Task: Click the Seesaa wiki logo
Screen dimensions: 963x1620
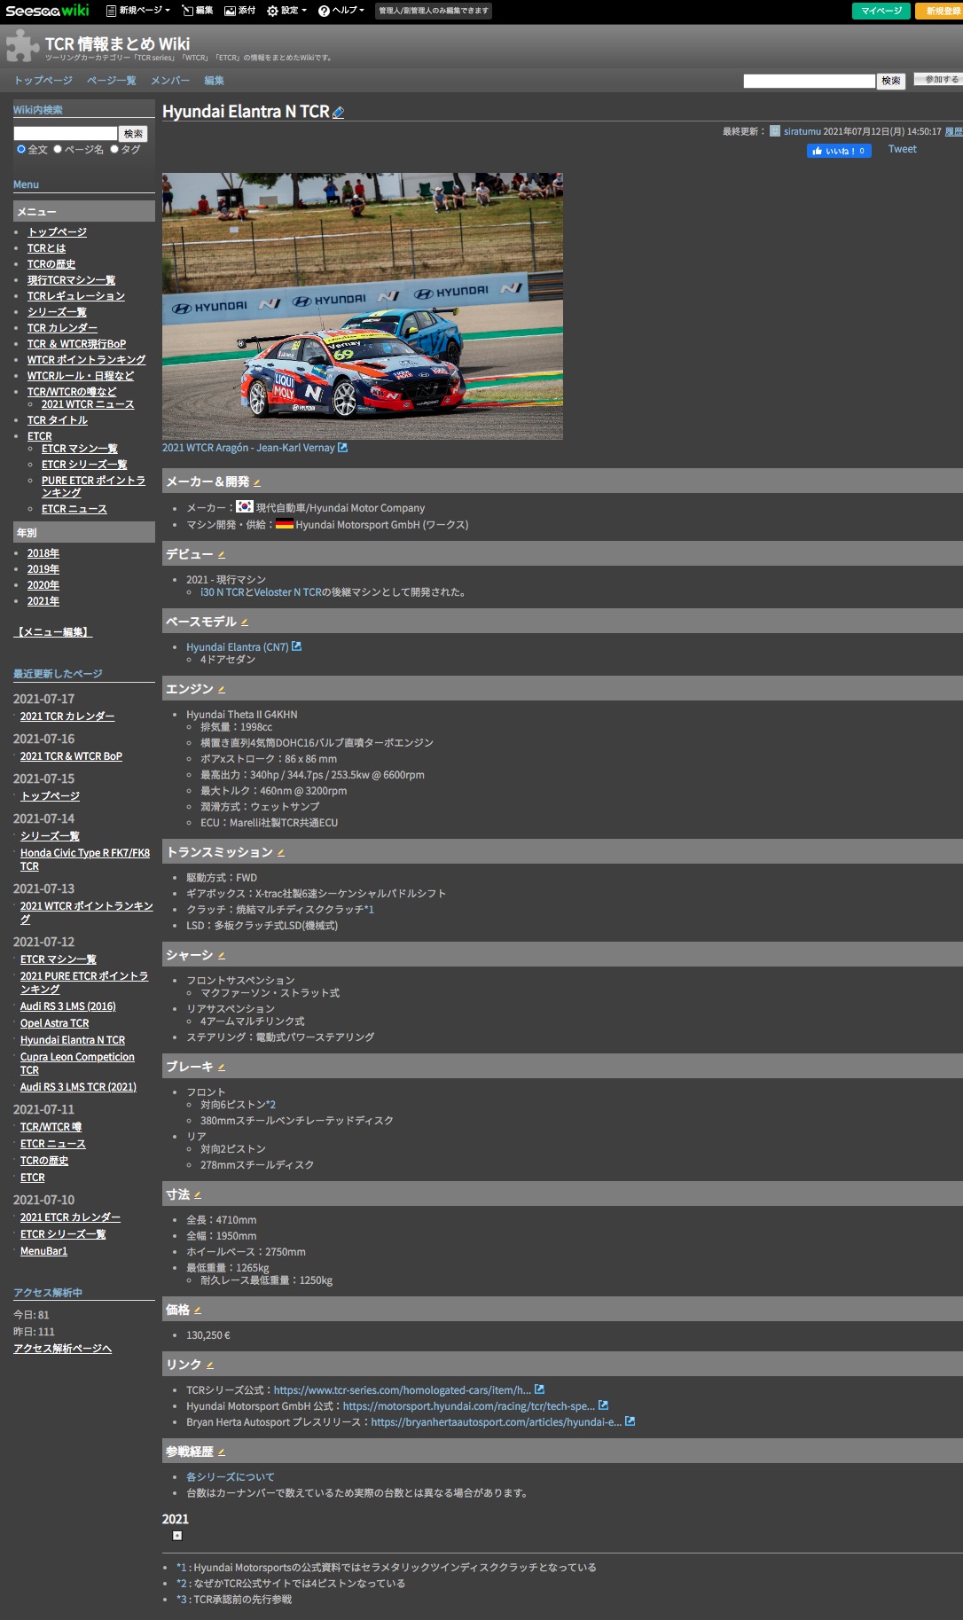Action: pyautogui.click(x=47, y=11)
